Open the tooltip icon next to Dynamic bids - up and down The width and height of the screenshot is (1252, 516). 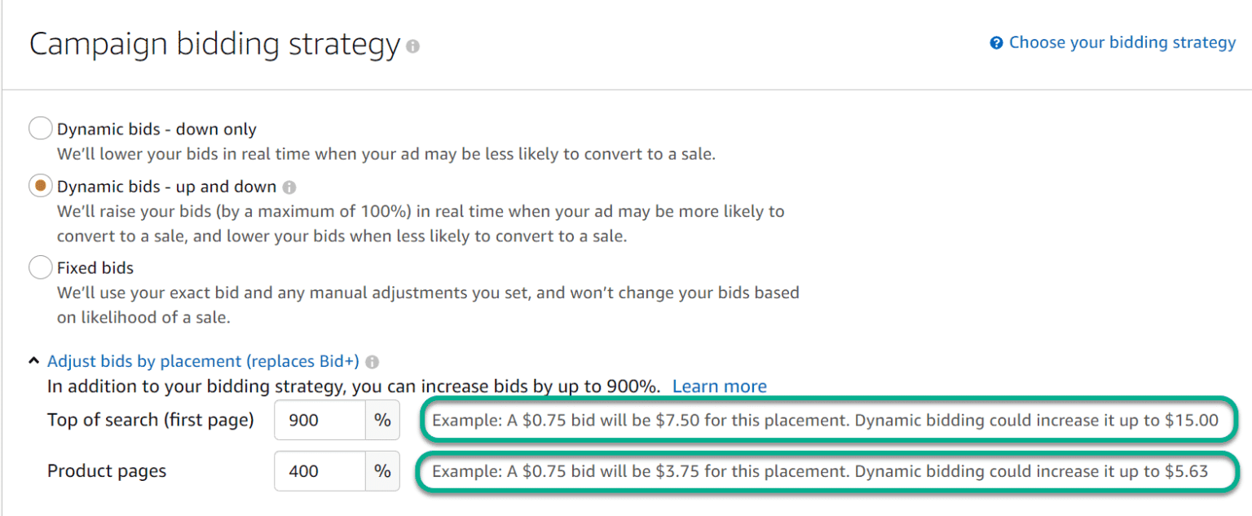click(290, 186)
